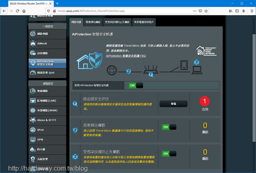Open a new browser tab

(57, 4)
